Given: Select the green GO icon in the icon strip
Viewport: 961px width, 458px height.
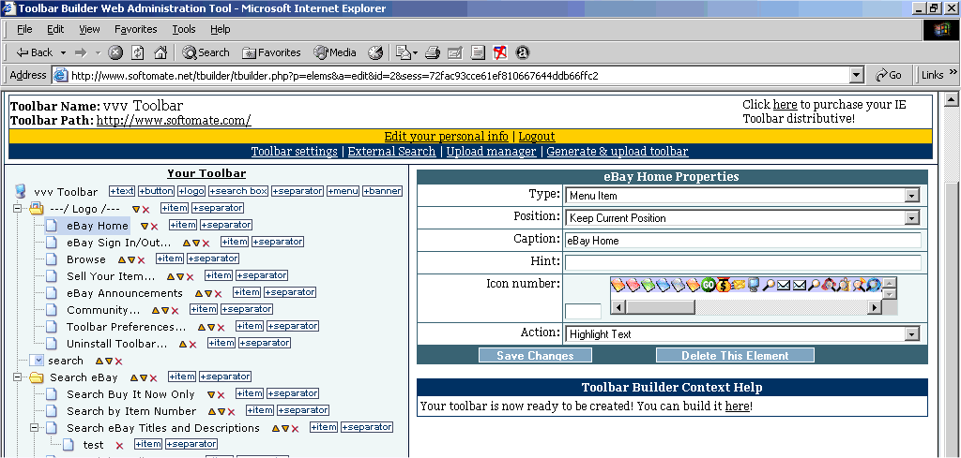Looking at the screenshot, I should [709, 285].
